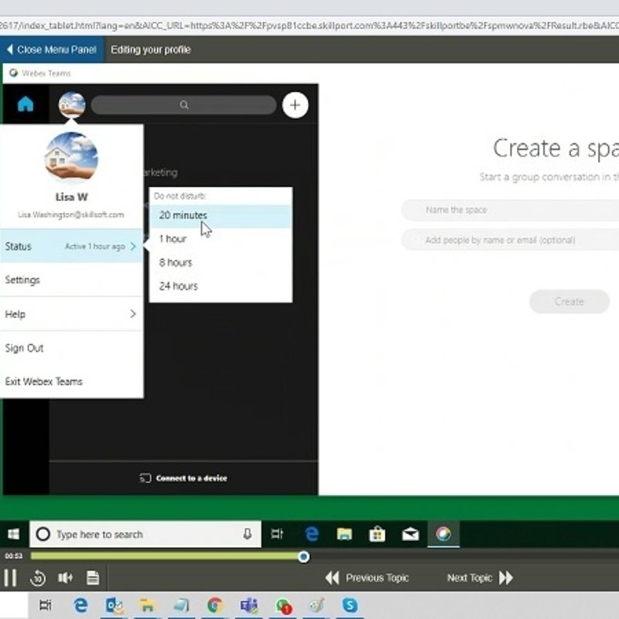
Task: Select the Type here to search box
Action: (145, 534)
